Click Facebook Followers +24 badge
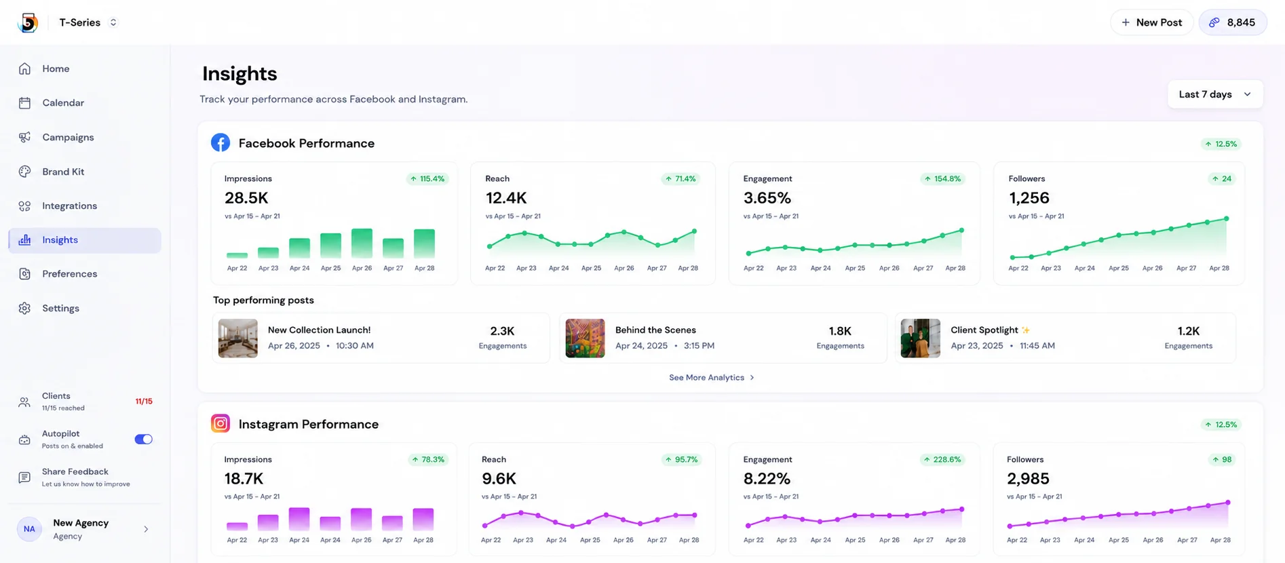This screenshot has width=1285, height=563. point(1221,179)
